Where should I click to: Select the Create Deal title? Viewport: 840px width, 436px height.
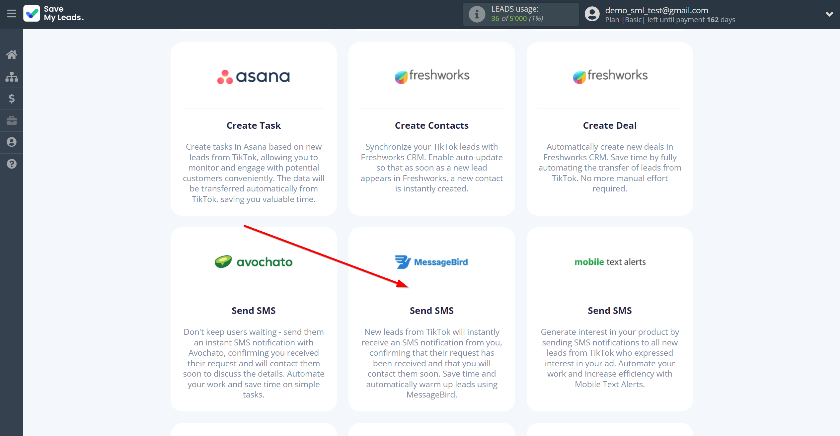(x=610, y=125)
